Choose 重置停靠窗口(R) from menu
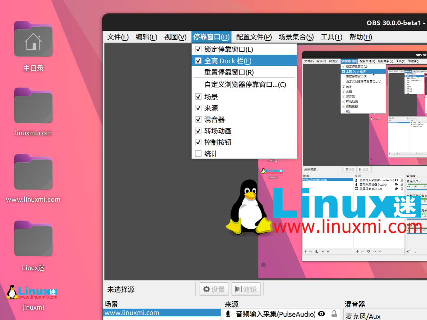This screenshot has height=320, width=427. [x=244, y=72]
